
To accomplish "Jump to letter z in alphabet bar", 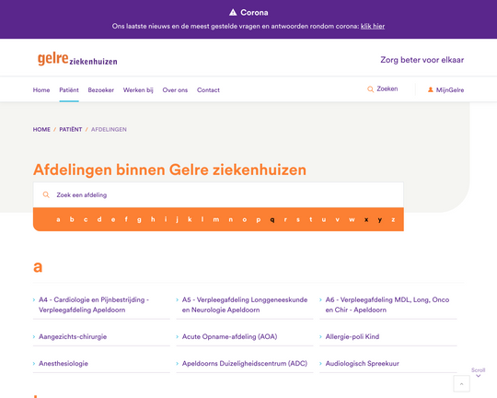I will click(x=393, y=219).
